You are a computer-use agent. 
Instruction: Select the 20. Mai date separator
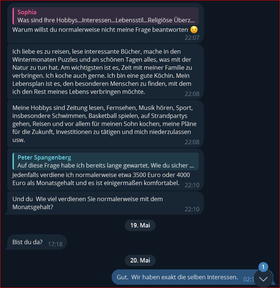tap(140, 260)
